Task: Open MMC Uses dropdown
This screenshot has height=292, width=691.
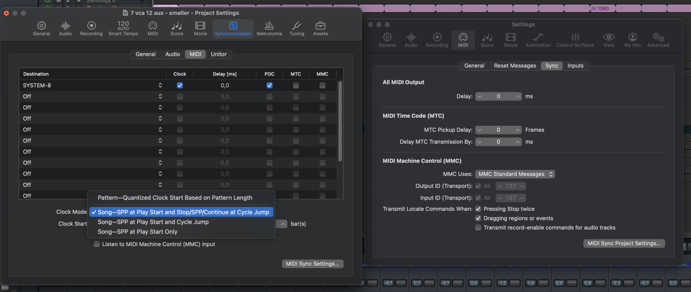Action: tap(515, 174)
